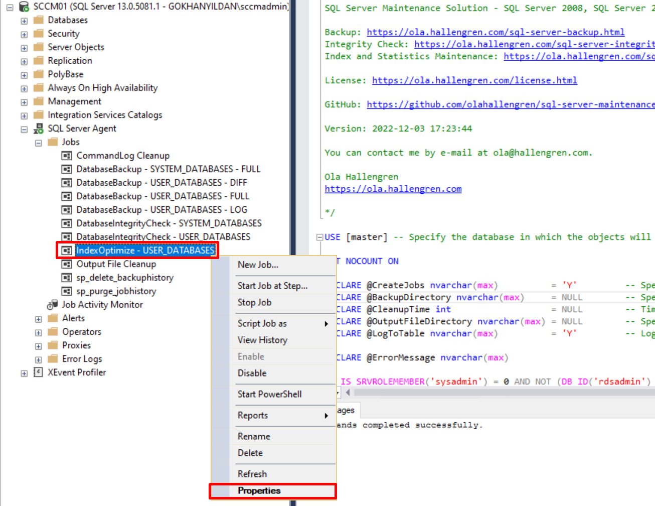Image resolution: width=655 pixels, height=506 pixels.
Task: Click the SYSTEM_DATABASES - FULL backup job icon
Action: (67, 169)
